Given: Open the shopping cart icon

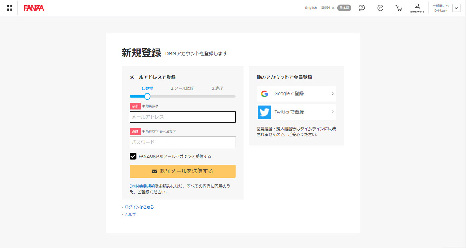Looking at the screenshot, I should tap(399, 8).
